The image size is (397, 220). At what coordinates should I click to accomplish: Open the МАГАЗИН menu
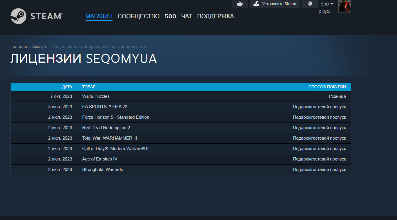coord(99,16)
